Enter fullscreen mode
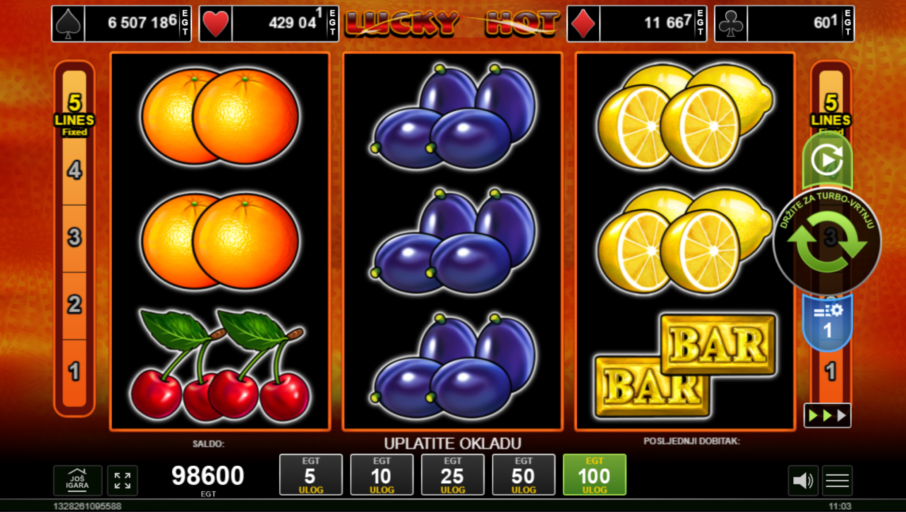Image resolution: width=906 pixels, height=512 pixels. pyautogui.click(x=122, y=480)
